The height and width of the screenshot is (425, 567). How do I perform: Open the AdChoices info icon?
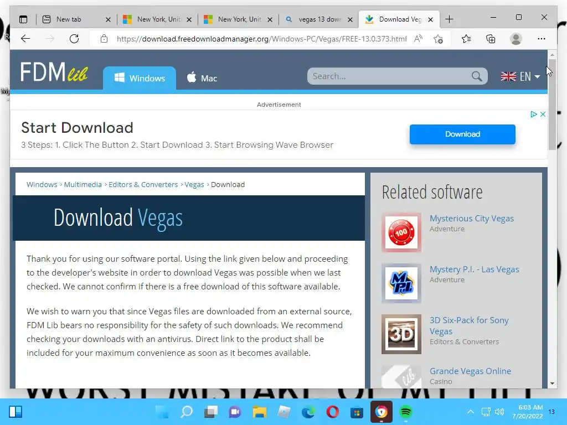[533, 114]
